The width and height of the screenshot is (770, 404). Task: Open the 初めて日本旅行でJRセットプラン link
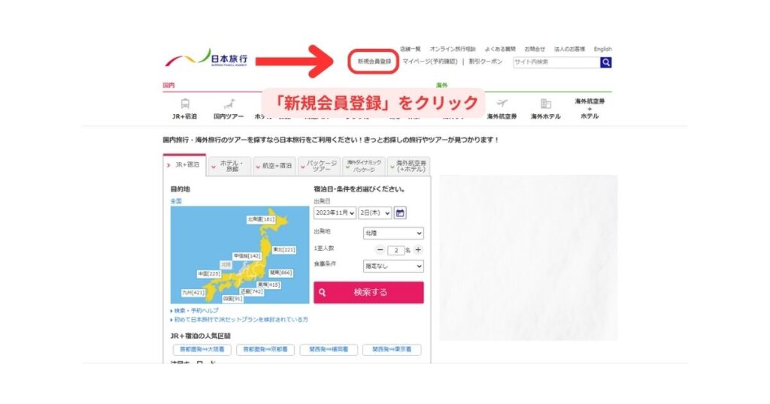click(x=241, y=319)
